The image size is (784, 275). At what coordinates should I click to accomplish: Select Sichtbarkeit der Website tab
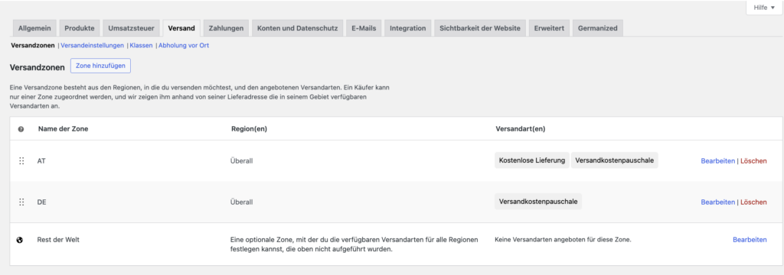tap(480, 28)
